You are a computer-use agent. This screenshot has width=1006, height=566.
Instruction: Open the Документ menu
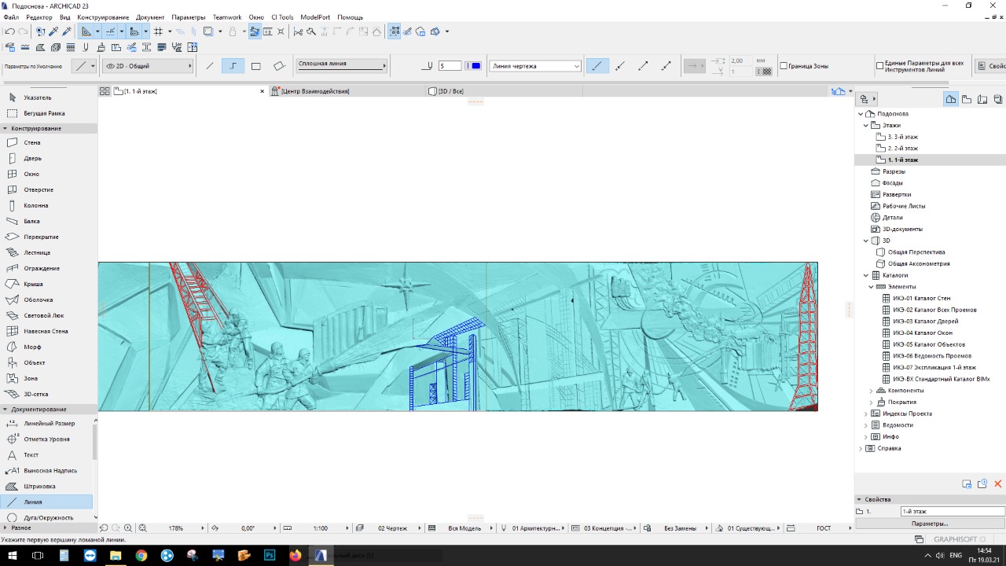[x=150, y=17]
